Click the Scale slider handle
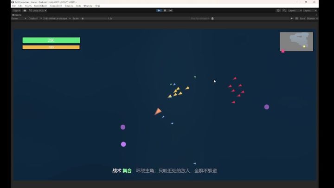 point(83,19)
